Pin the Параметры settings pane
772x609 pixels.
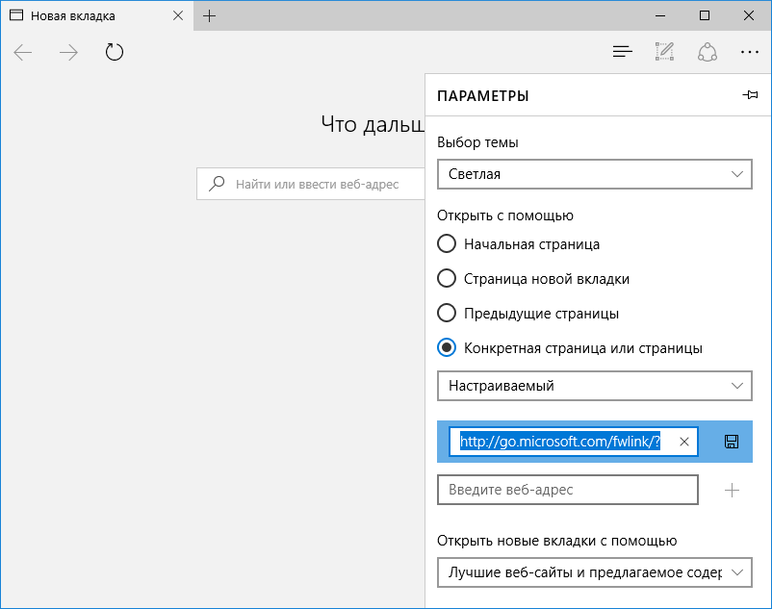(750, 95)
